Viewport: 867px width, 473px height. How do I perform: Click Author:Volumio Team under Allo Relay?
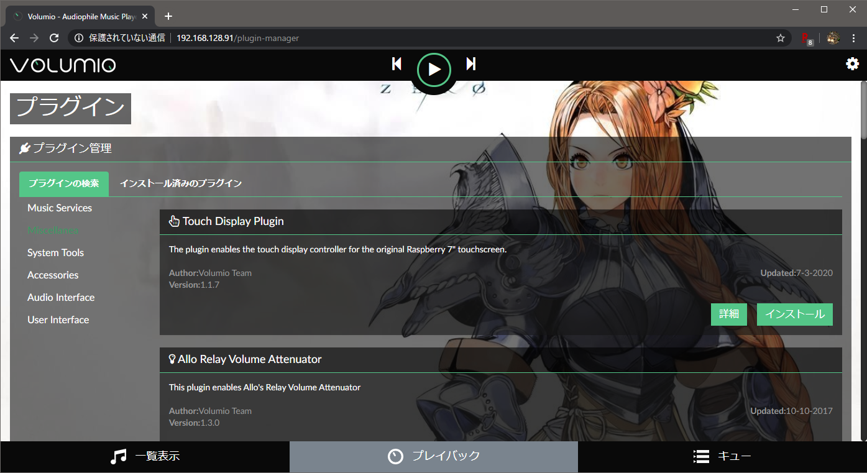pos(210,411)
